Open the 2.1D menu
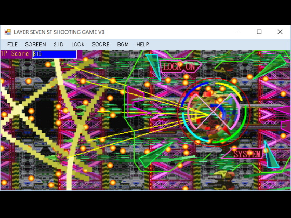Viewport: 291px width, 218px height. coord(59,44)
